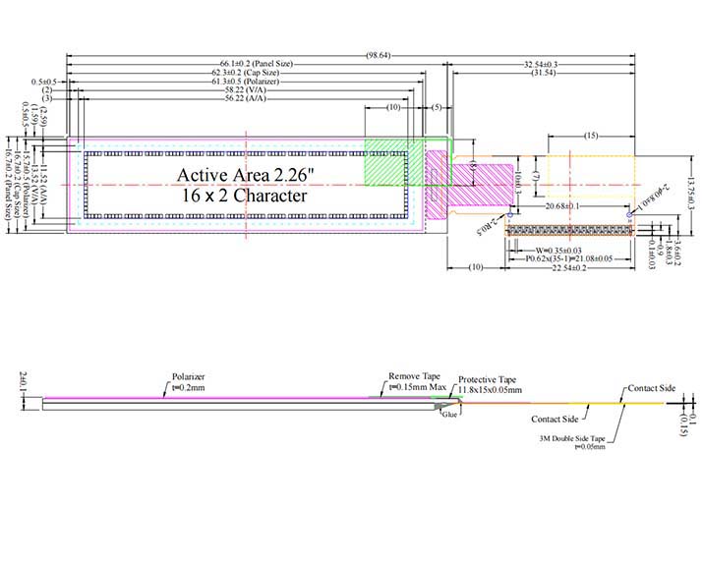703x565 pixels.
Task: Select the upper "Contact Side" label
Action: tap(652, 388)
